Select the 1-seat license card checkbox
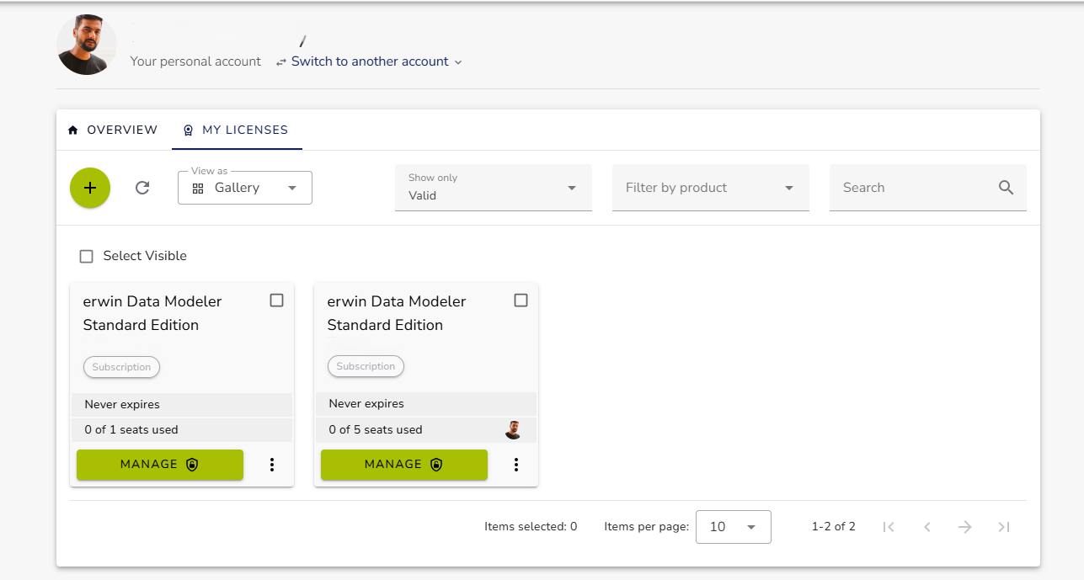This screenshot has width=1084, height=580. (x=276, y=301)
